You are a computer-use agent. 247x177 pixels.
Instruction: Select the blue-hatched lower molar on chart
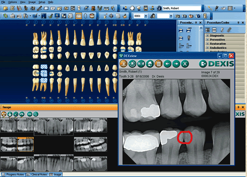[44, 73]
